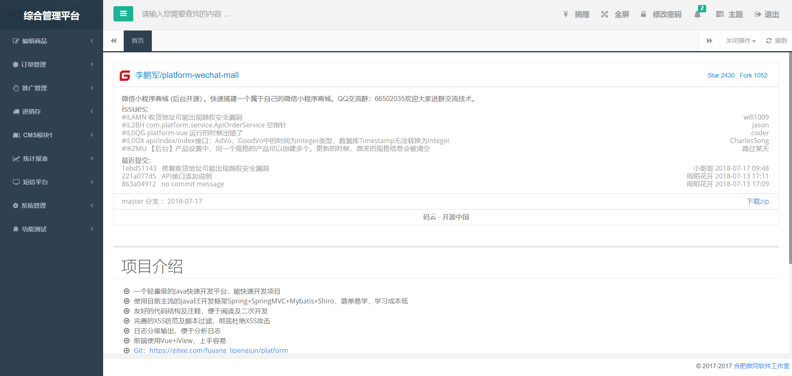Expand 功能测试 menu via its chevron

tap(92, 229)
